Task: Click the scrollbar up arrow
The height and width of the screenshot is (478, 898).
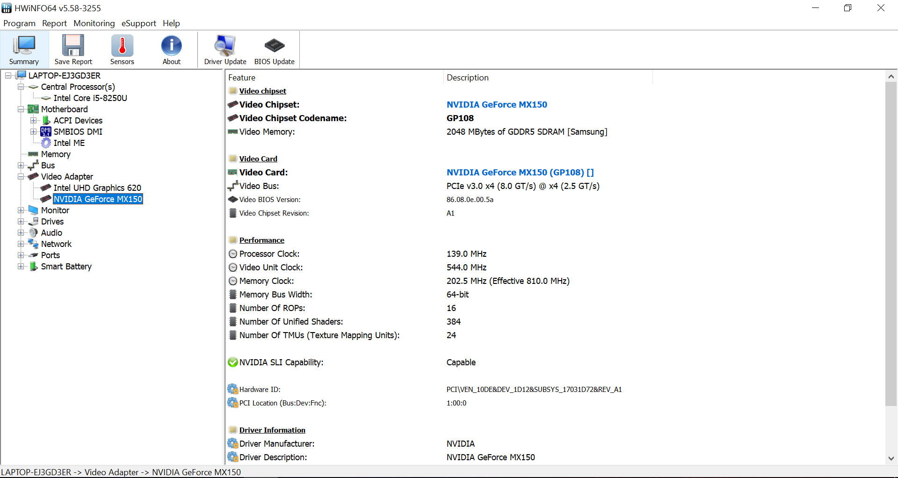Action: pos(891,76)
